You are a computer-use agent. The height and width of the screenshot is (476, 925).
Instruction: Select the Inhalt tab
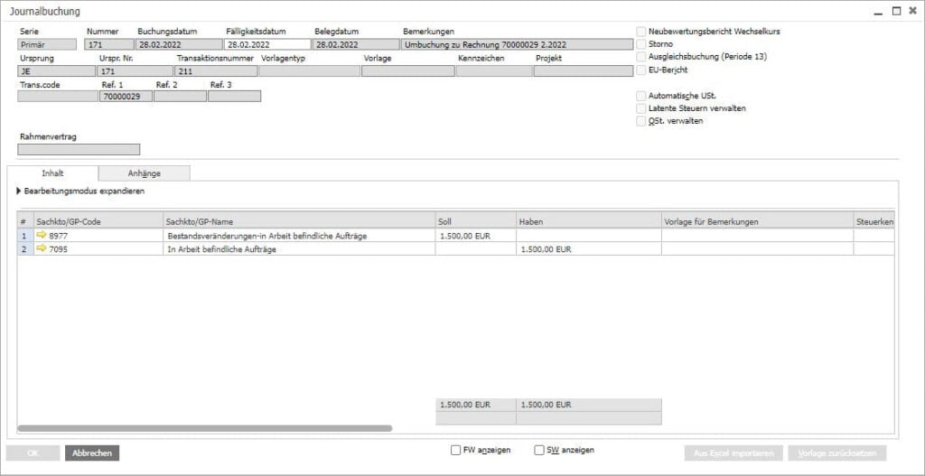[x=51, y=173]
